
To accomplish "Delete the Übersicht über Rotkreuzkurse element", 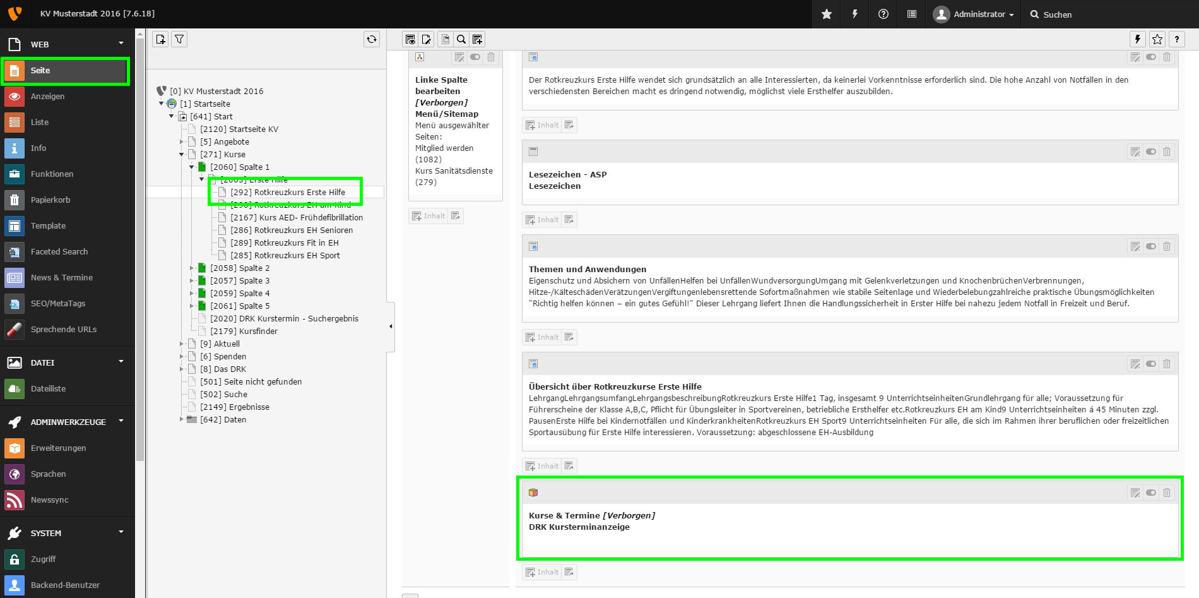I will click(x=1167, y=364).
